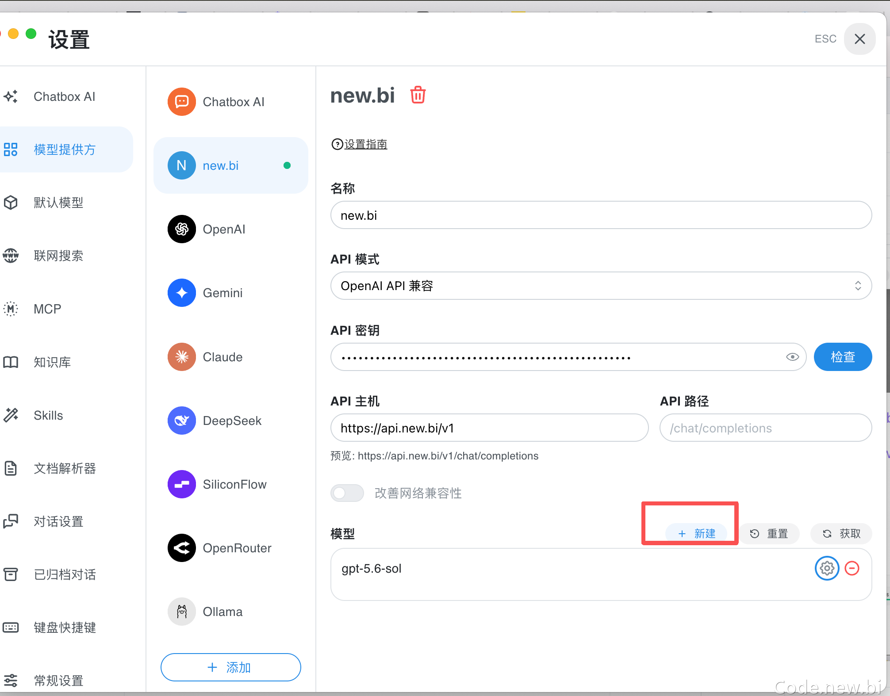Viewport: 890px width, 696px height.
Task: Click the 名称 input field
Action: [x=601, y=215]
